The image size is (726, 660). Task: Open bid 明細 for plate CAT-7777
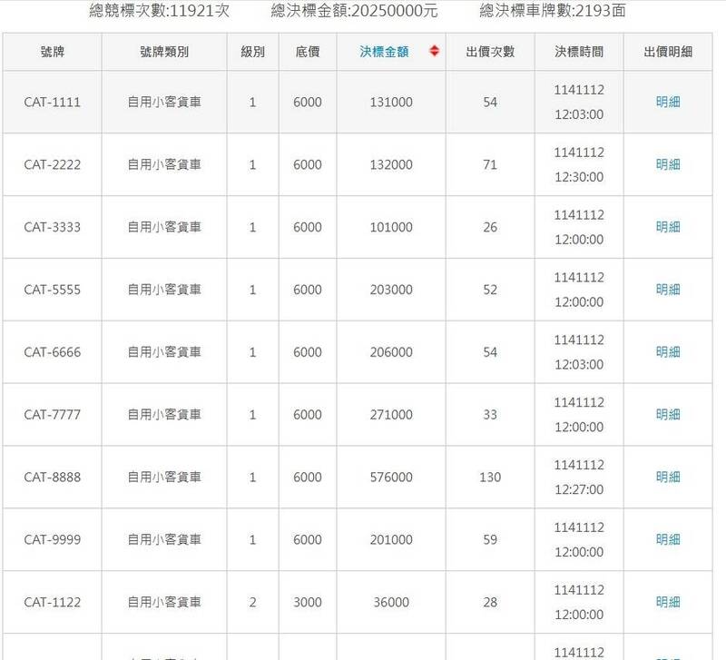[668, 415]
